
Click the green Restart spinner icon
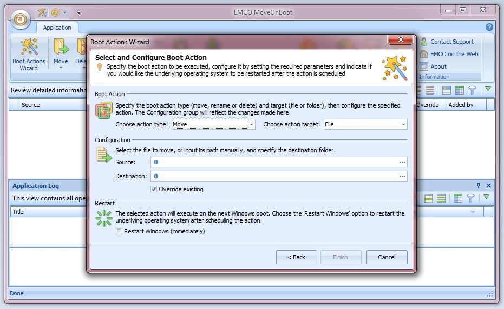click(x=104, y=218)
